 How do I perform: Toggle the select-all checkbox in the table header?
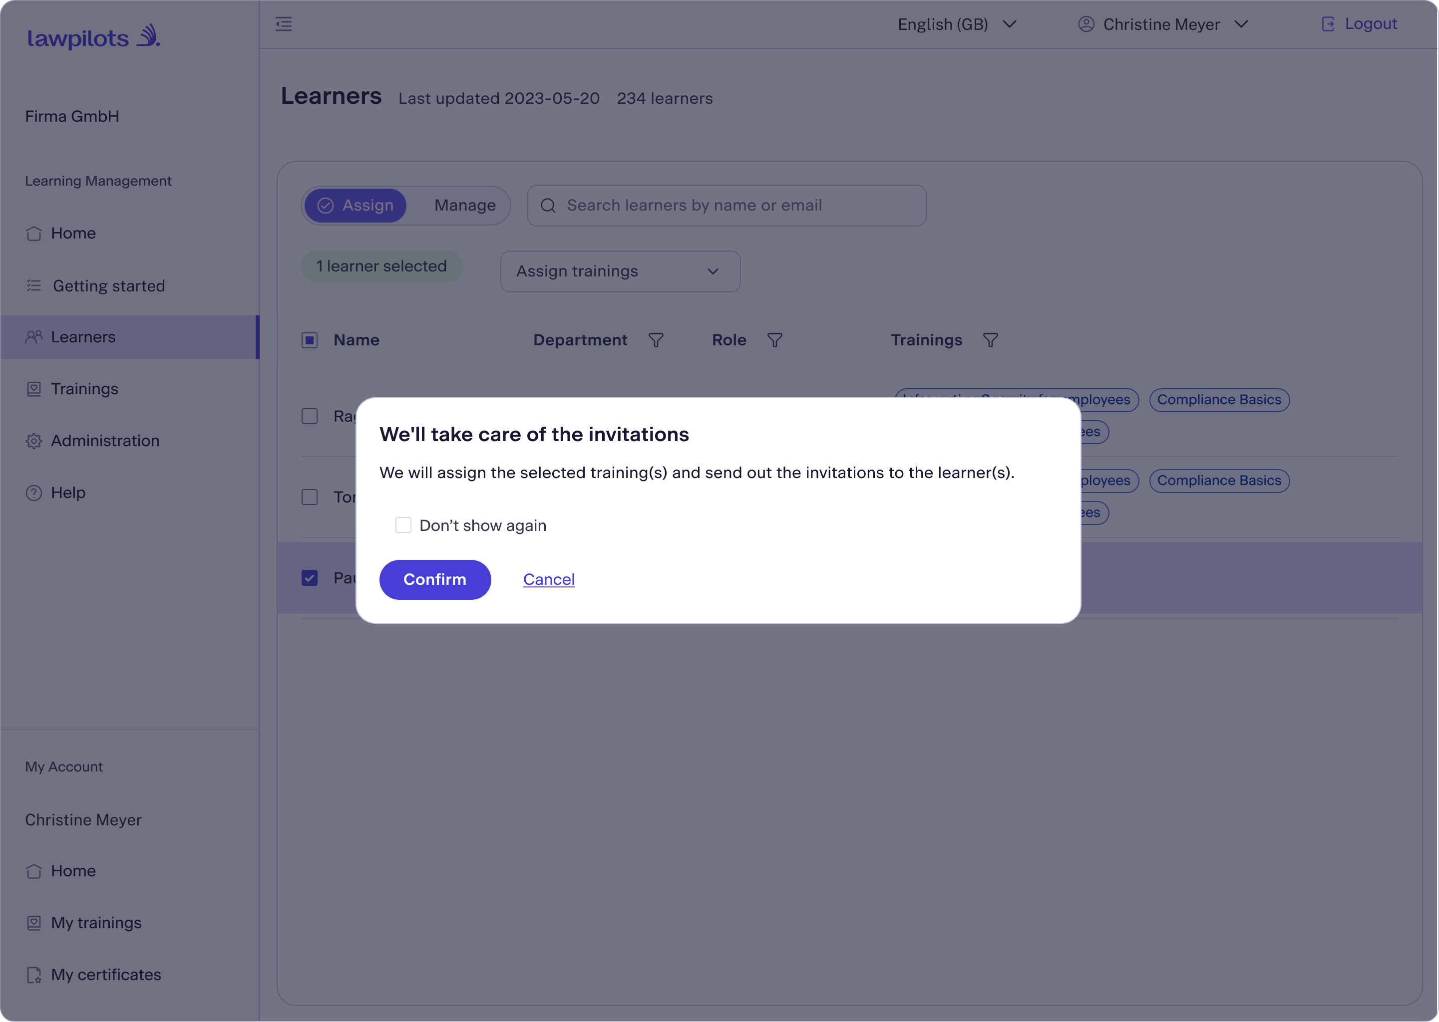(x=310, y=340)
